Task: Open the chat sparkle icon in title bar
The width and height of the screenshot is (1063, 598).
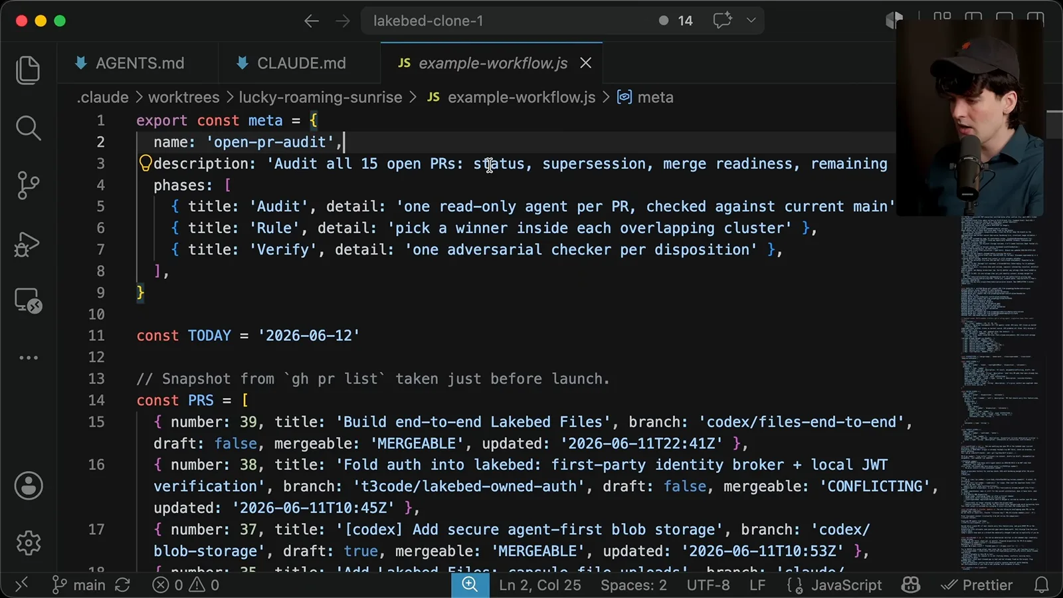Action: [x=722, y=20]
